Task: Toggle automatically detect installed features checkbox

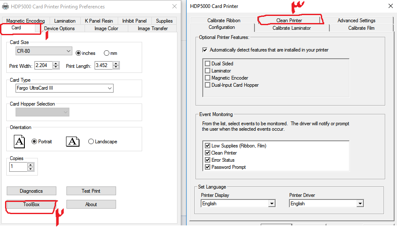Action: [x=205, y=50]
